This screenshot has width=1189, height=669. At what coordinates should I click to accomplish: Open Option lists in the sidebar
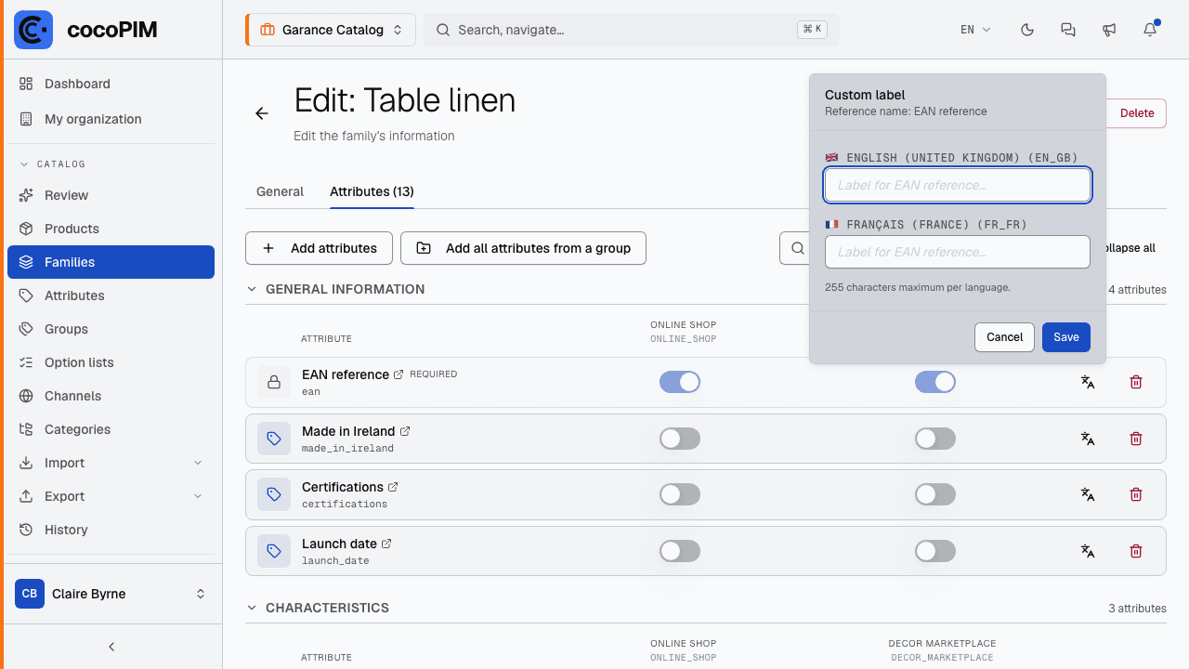tap(111, 362)
